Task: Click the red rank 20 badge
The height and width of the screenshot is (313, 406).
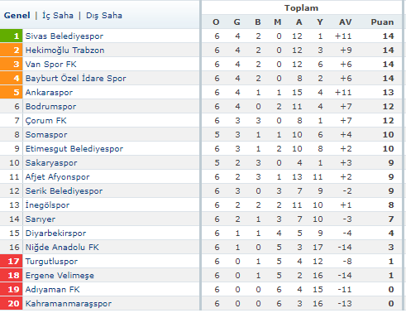Action: [x=12, y=303]
